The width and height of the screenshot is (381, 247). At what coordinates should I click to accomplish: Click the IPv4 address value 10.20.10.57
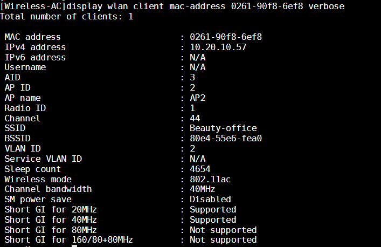[218, 47]
